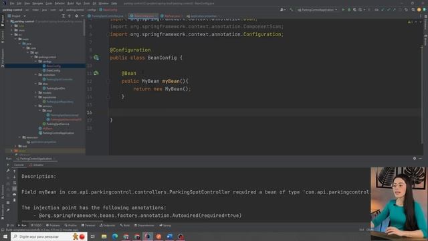Pin the Run tab with the pin icon

coord(8,210)
